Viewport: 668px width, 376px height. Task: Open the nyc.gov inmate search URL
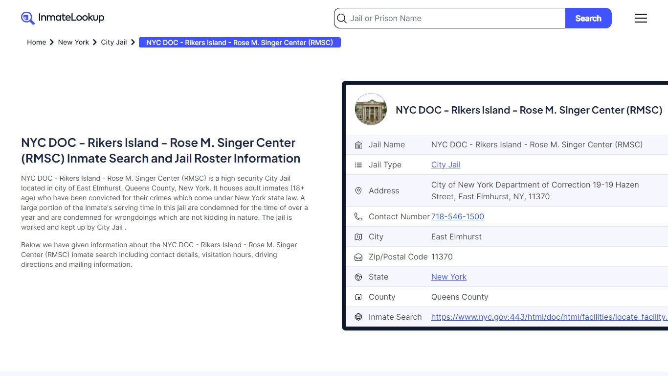[x=549, y=317]
